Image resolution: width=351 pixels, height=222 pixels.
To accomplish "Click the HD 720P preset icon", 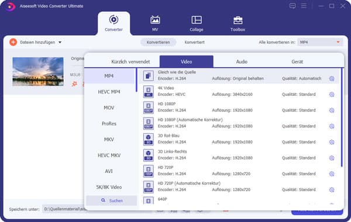I will (x=148, y=171).
